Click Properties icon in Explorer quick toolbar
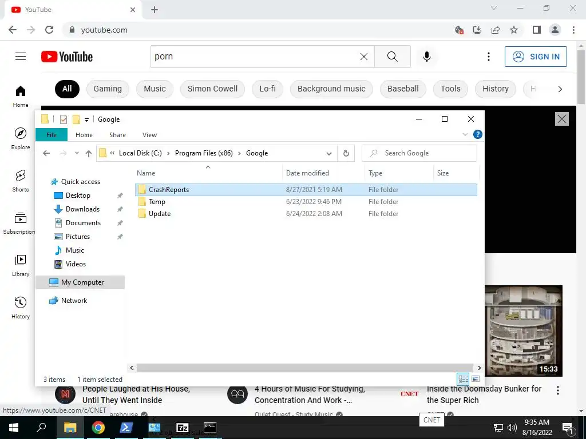 [64, 119]
